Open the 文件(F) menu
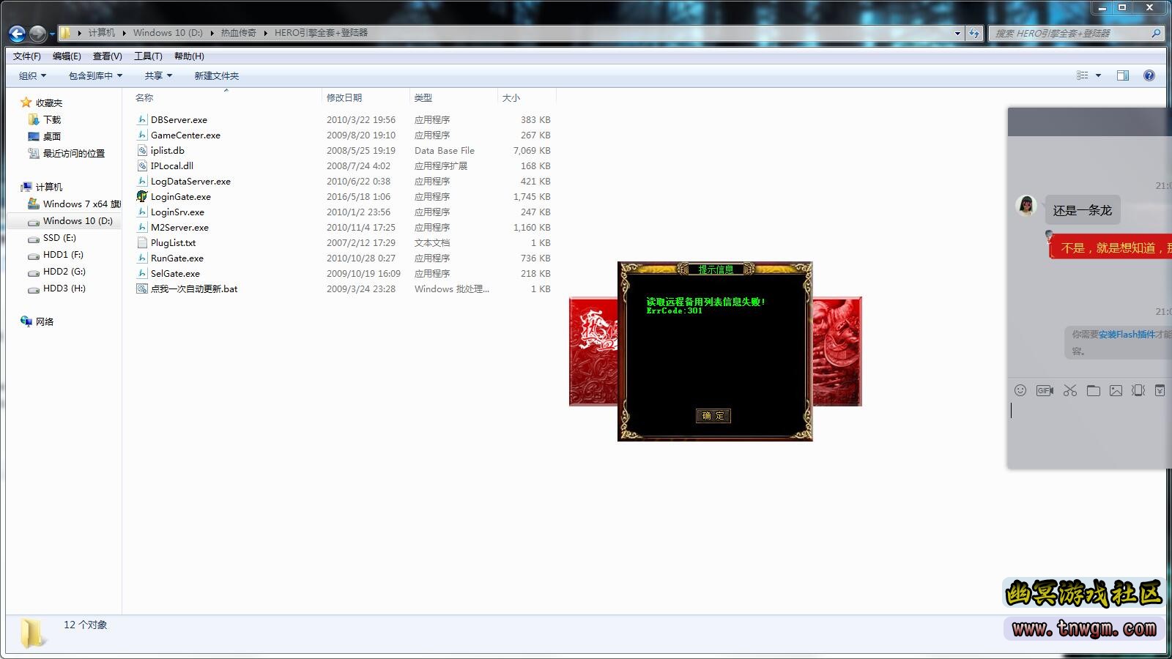Screen dimensions: 1172x659 pyautogui.click(x=27, y=56)
